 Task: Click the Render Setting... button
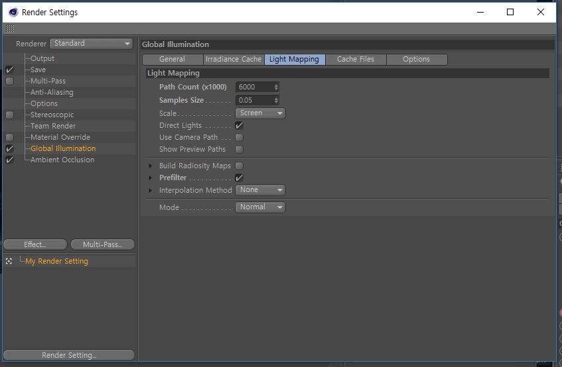[x=69, y=355]
